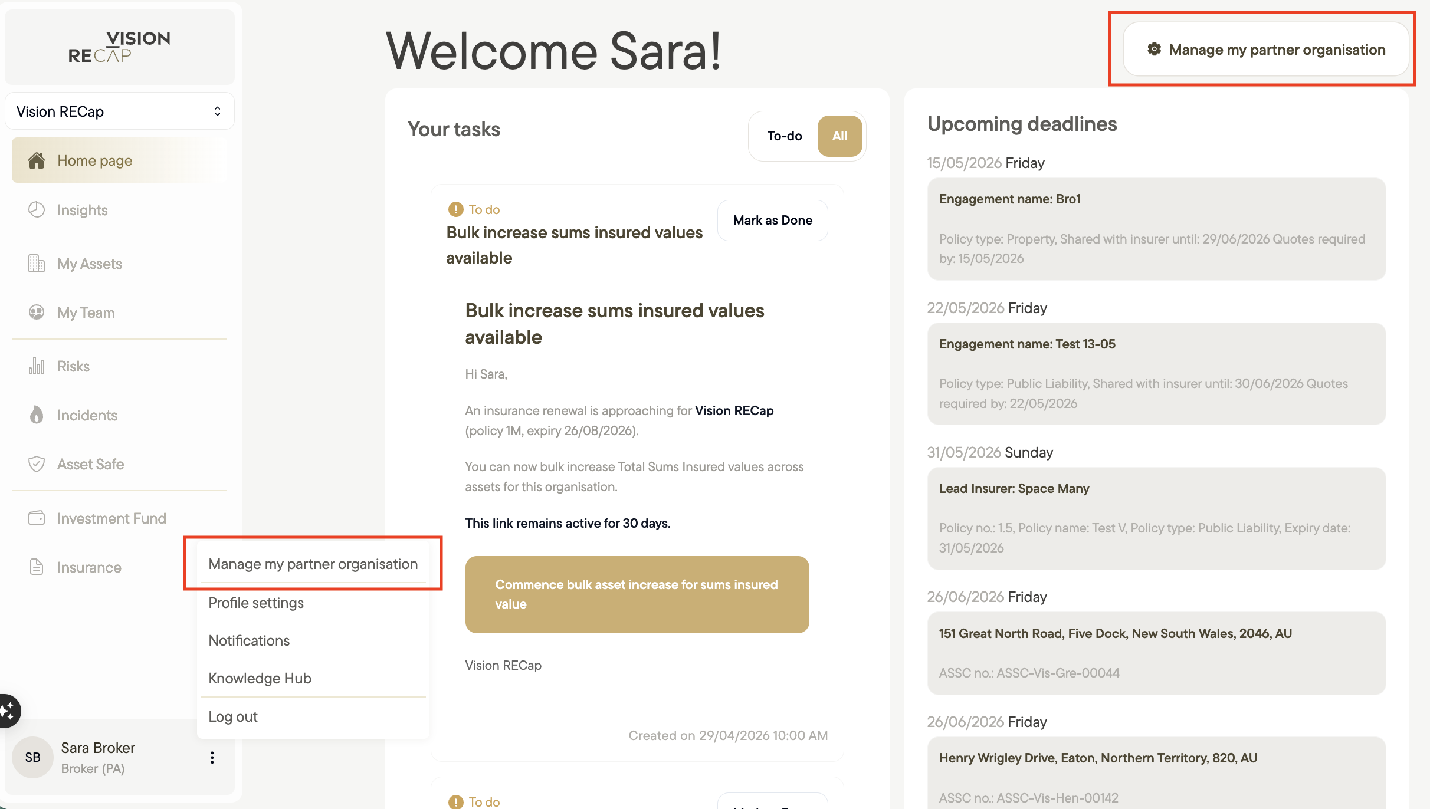Navigate to My Team
Image resolution: width=1430 pixels, height=809 pixels.
pos(120,313)
